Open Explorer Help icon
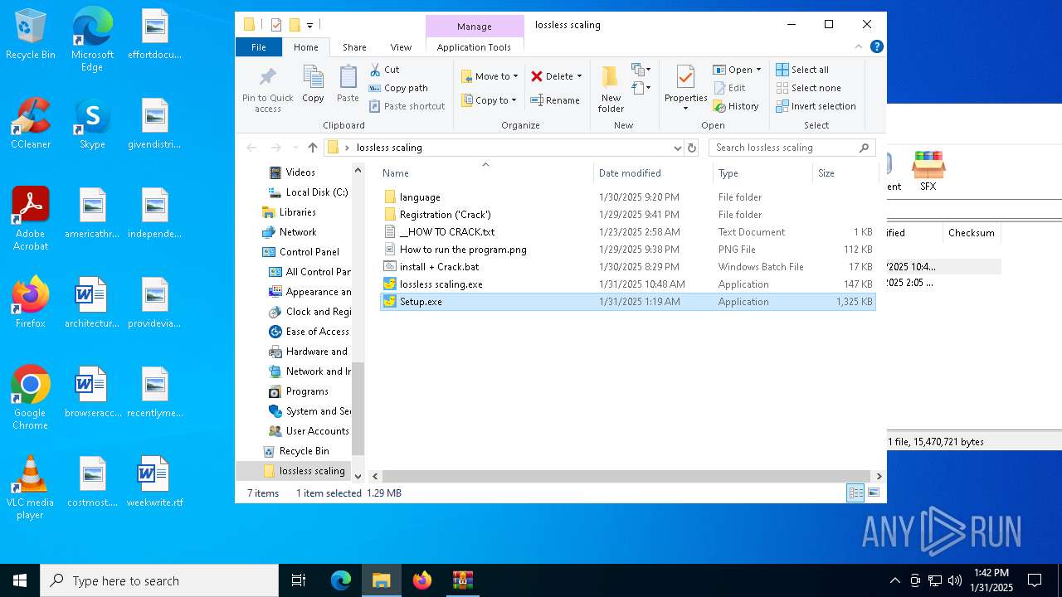 [876, 47]
